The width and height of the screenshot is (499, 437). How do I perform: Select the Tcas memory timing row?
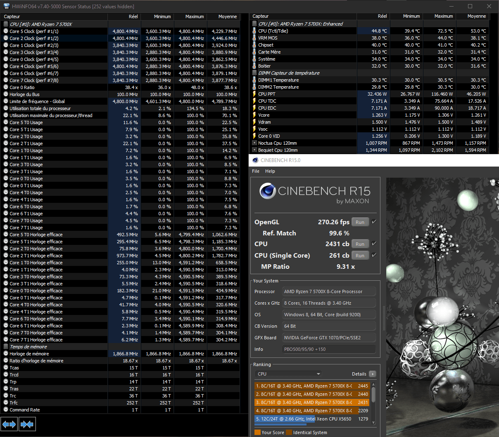[x=120, y=367]
